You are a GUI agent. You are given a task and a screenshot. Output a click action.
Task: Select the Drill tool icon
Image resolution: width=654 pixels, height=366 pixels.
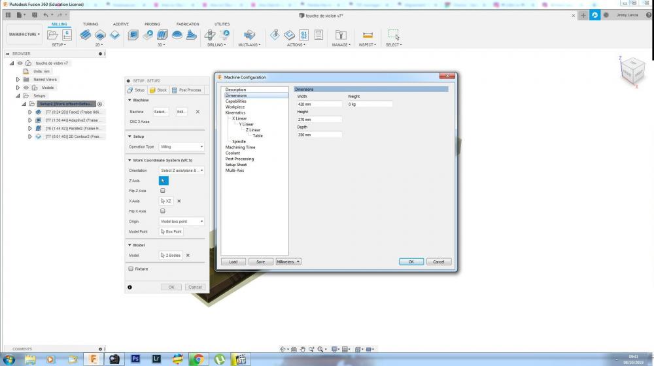[210, 35]
